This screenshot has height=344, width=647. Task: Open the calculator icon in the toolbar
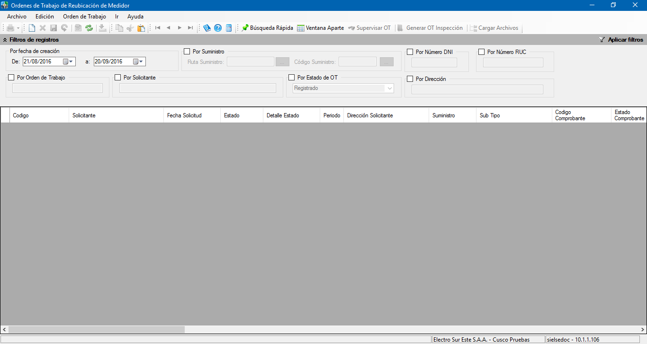[229, 28]
